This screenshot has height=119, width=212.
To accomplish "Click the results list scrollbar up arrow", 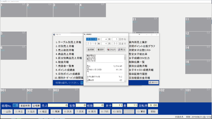I will 125,56.
